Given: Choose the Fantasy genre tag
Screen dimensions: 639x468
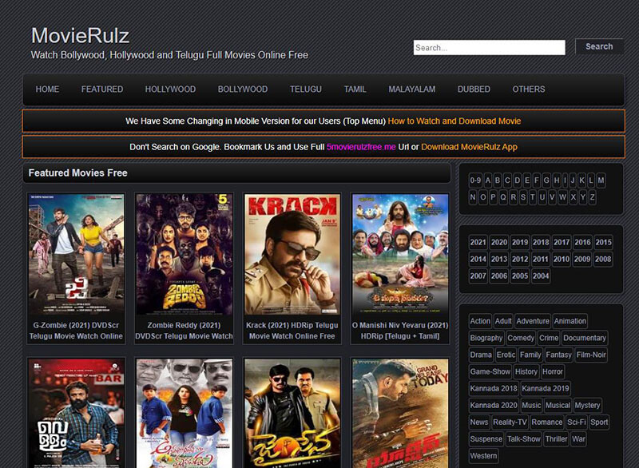Looking at the screenshot, I should coord(558,355).
